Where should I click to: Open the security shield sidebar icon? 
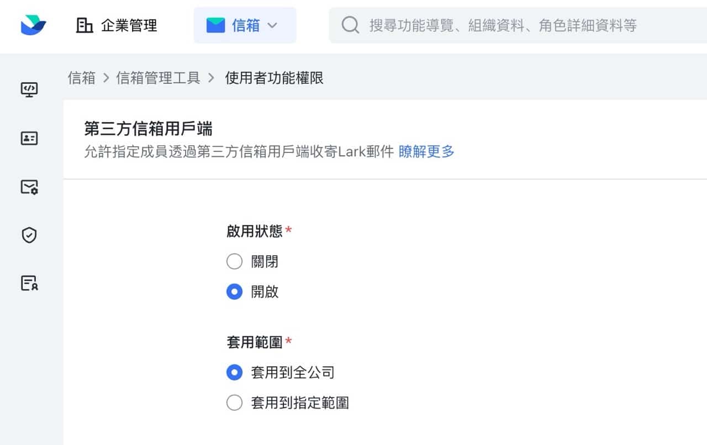[x=29, y=236]
